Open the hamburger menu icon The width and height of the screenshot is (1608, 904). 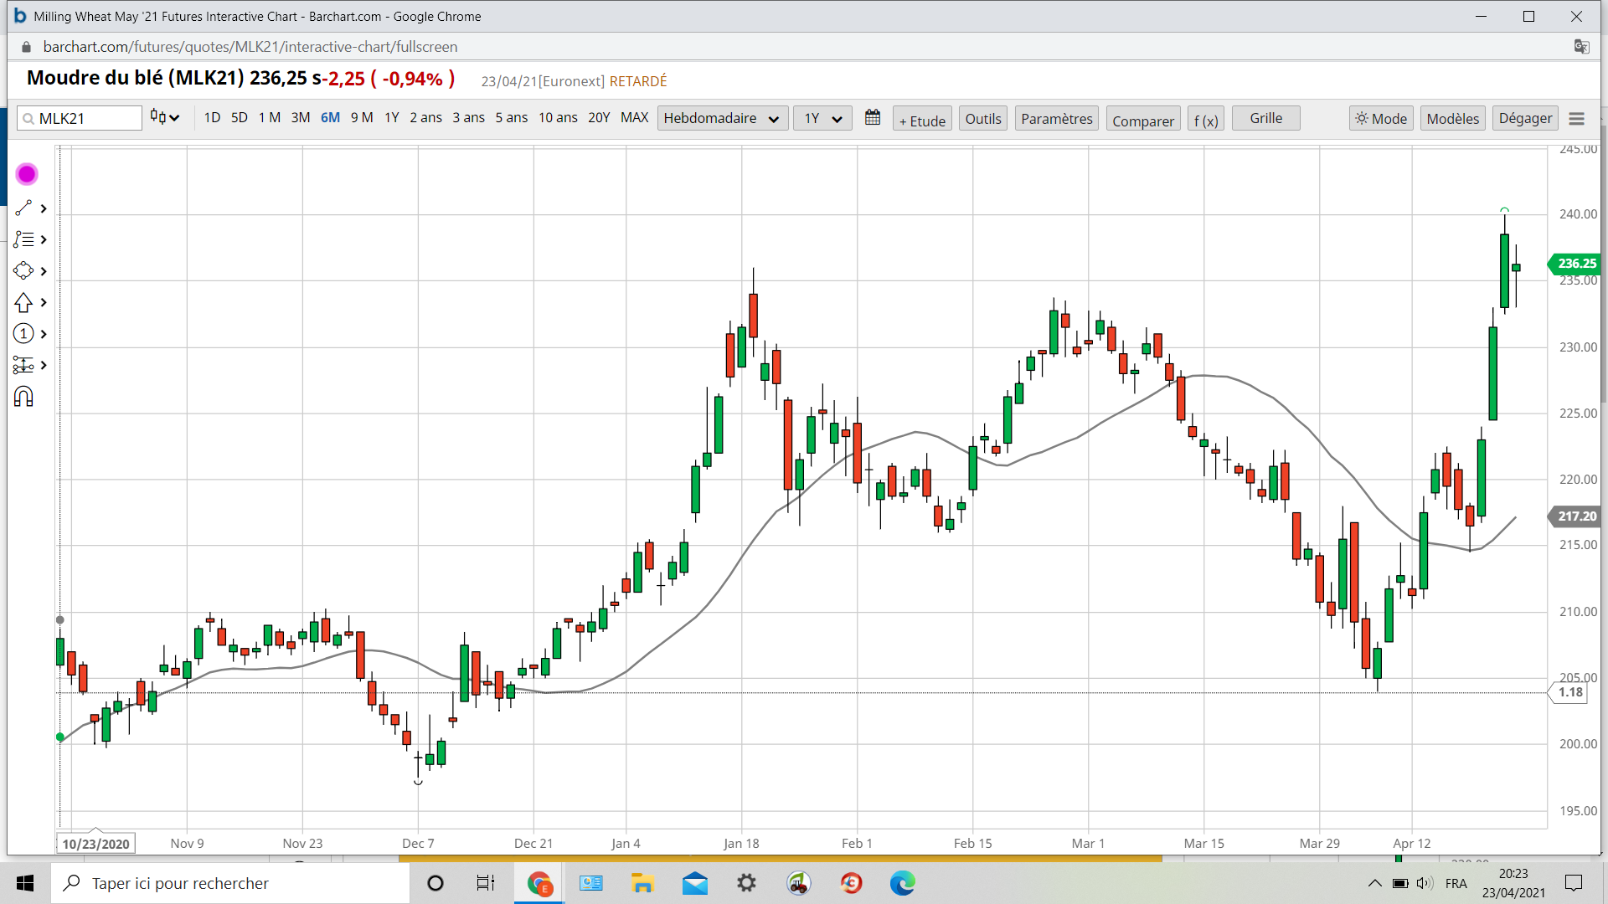tap(1576, 119)
